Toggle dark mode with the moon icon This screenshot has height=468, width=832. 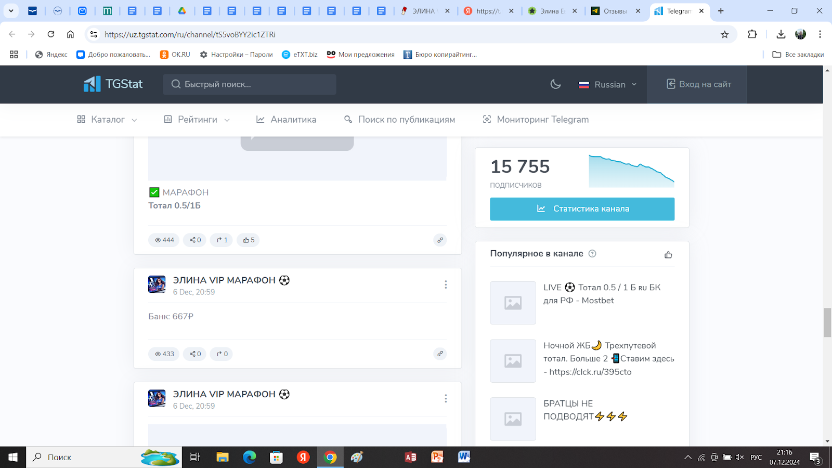tap(555, 84)
